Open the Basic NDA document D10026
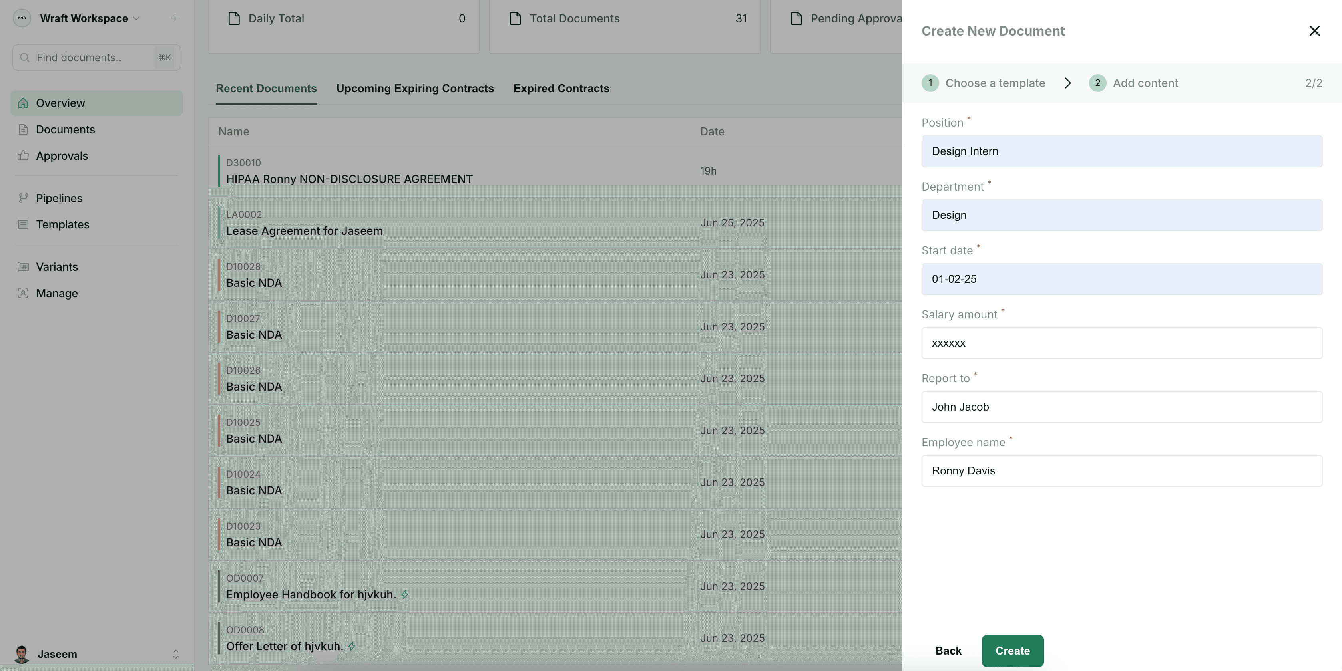 tap(254, 387)
